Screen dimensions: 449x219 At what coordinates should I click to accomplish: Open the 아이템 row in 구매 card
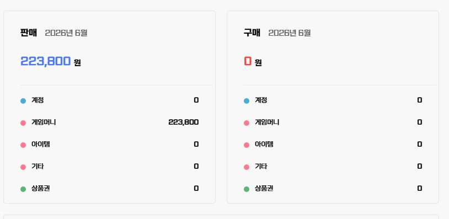[333, 145]
